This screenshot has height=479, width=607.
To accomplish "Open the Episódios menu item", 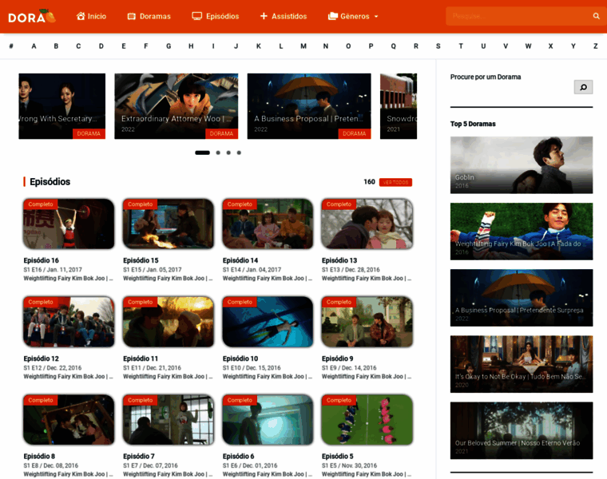I will (222, 16).
